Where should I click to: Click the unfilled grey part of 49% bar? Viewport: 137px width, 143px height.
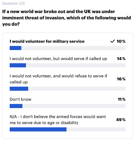tap(96, 129)
